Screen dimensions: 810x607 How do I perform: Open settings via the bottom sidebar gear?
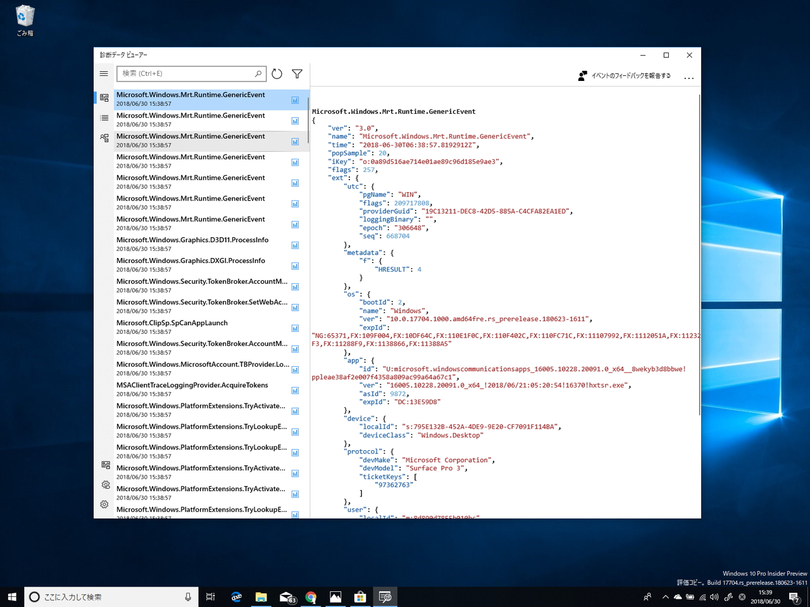pyautogui.click(x=103, y=504)
